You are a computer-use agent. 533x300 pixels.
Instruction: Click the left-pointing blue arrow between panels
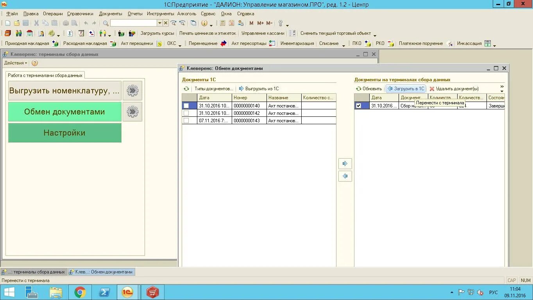(x=345, y=176)
